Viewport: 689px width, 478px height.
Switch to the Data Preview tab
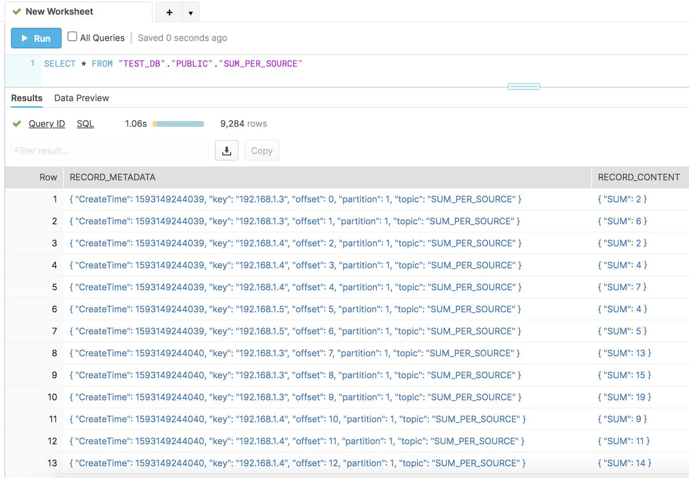tap(81, 98)
